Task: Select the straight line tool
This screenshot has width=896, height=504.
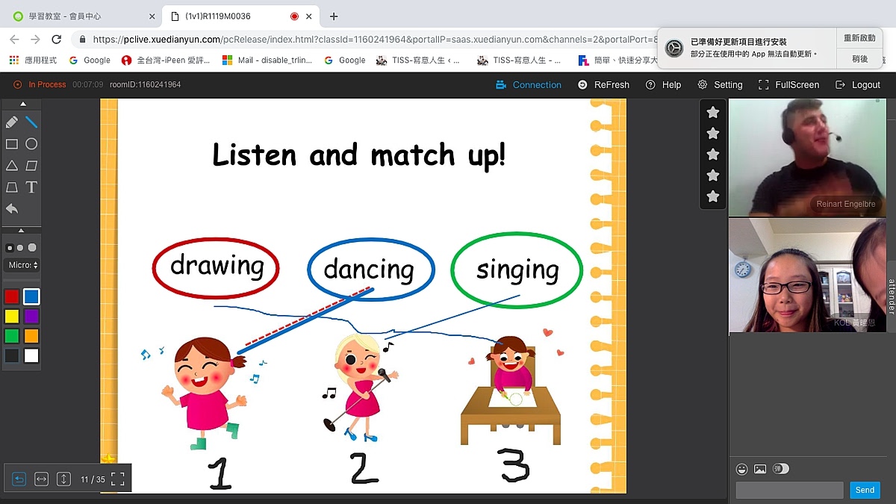Action: point(31,122)
